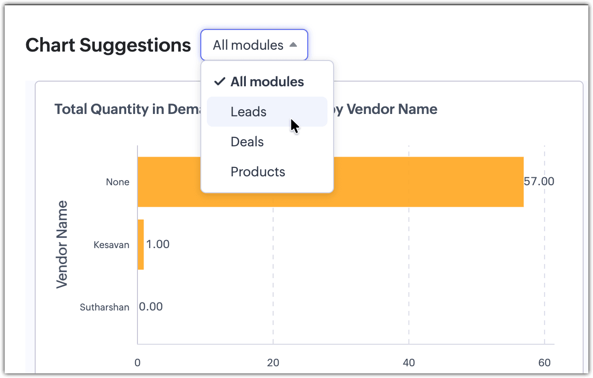The image size is (593, 378).
Task: Click the 57.00 bar value label
Action: 539,181
